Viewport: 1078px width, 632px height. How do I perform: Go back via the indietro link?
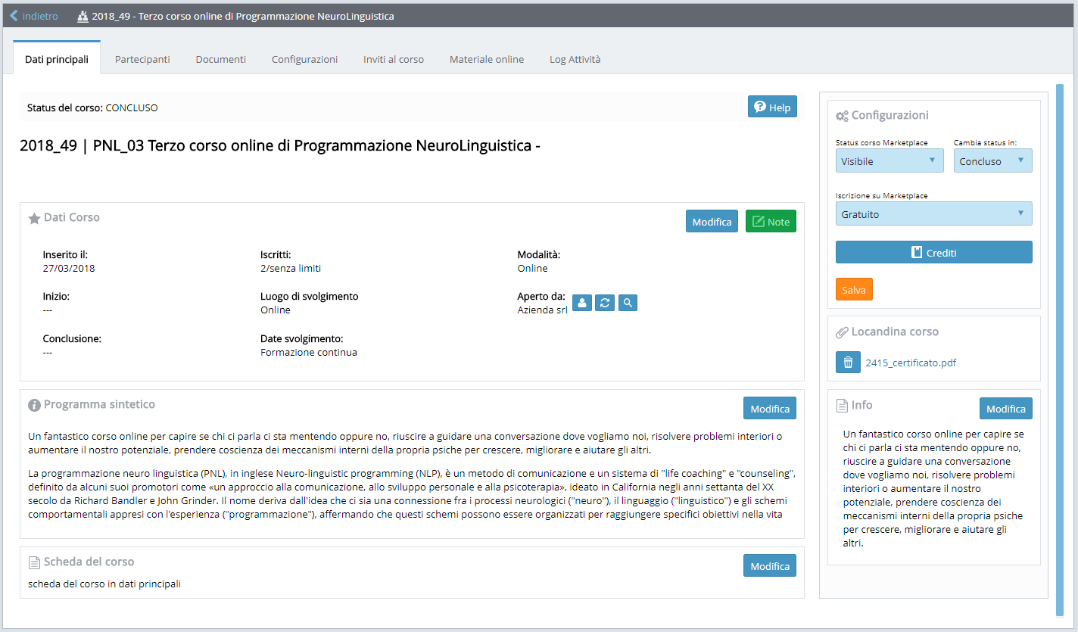click(34, 16)
